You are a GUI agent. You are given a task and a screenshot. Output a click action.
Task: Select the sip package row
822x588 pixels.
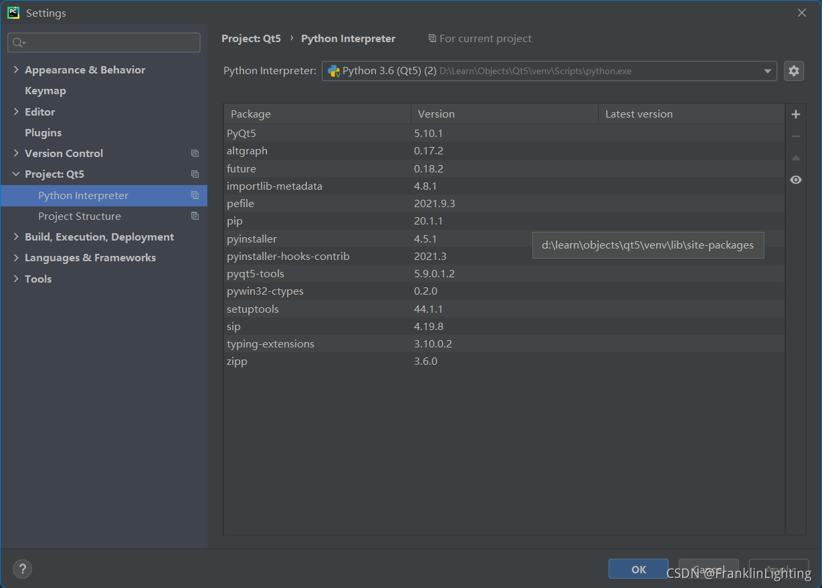tap(504, 326)
